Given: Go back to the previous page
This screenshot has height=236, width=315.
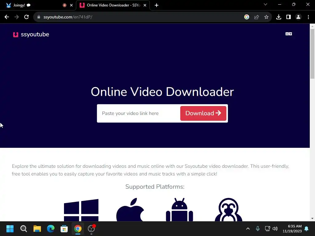Looking at the screenshot, I should 7,17.
